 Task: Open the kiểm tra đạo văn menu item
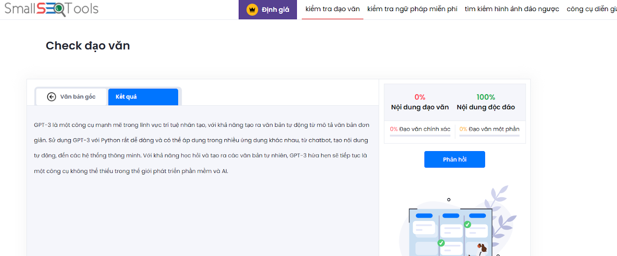pyautogui.click(x=332, y=9)
